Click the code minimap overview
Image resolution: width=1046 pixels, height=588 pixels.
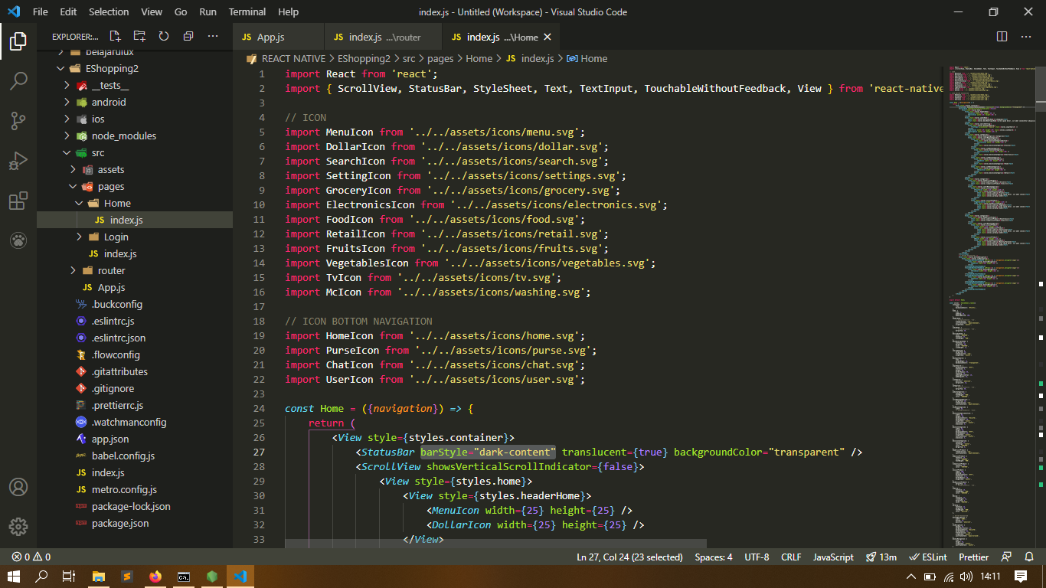[988, 230]
